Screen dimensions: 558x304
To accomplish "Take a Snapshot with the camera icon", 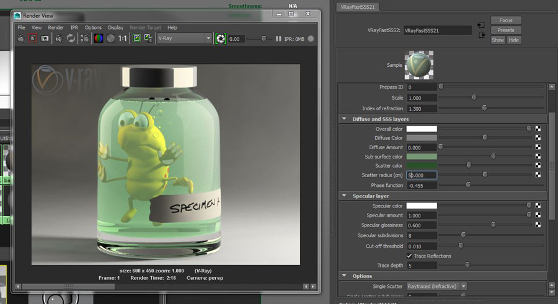I will click(x=45, y=38).
